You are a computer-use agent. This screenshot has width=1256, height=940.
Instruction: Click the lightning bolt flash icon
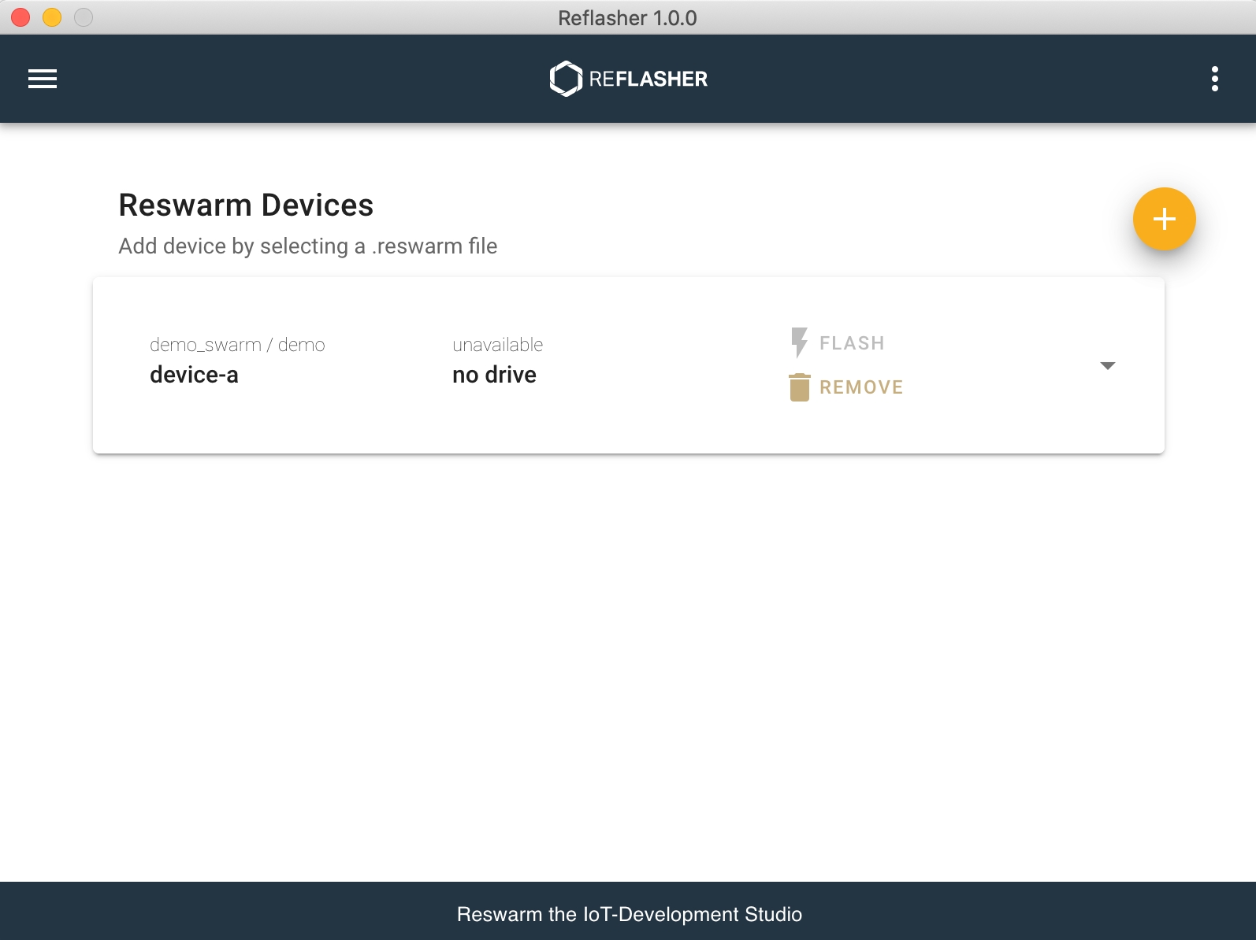[x=799, y=343]
